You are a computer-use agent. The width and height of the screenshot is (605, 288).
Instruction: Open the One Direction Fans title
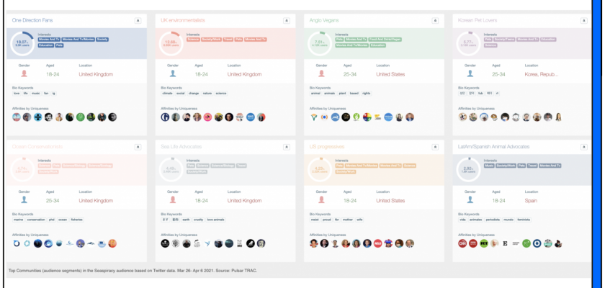[32, 20]
